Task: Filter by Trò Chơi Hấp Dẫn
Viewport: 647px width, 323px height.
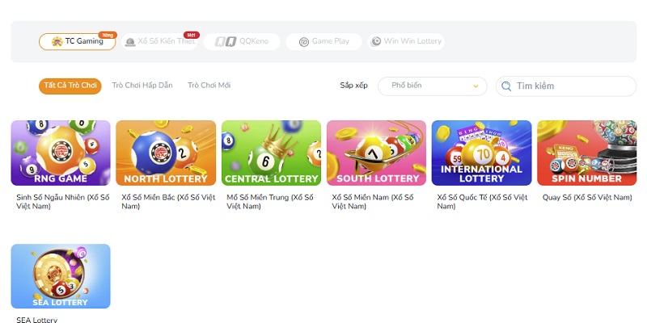Action: click(142, 86)
